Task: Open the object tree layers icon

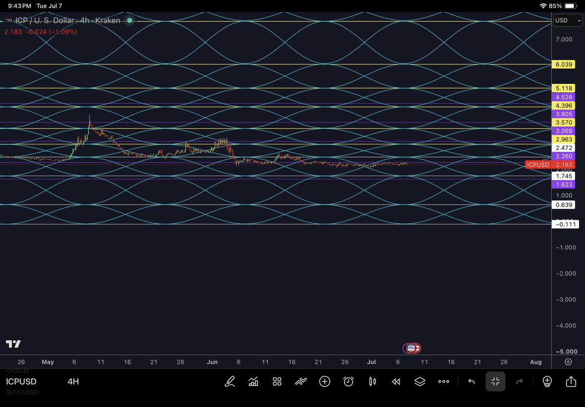Action: point(420,381)
